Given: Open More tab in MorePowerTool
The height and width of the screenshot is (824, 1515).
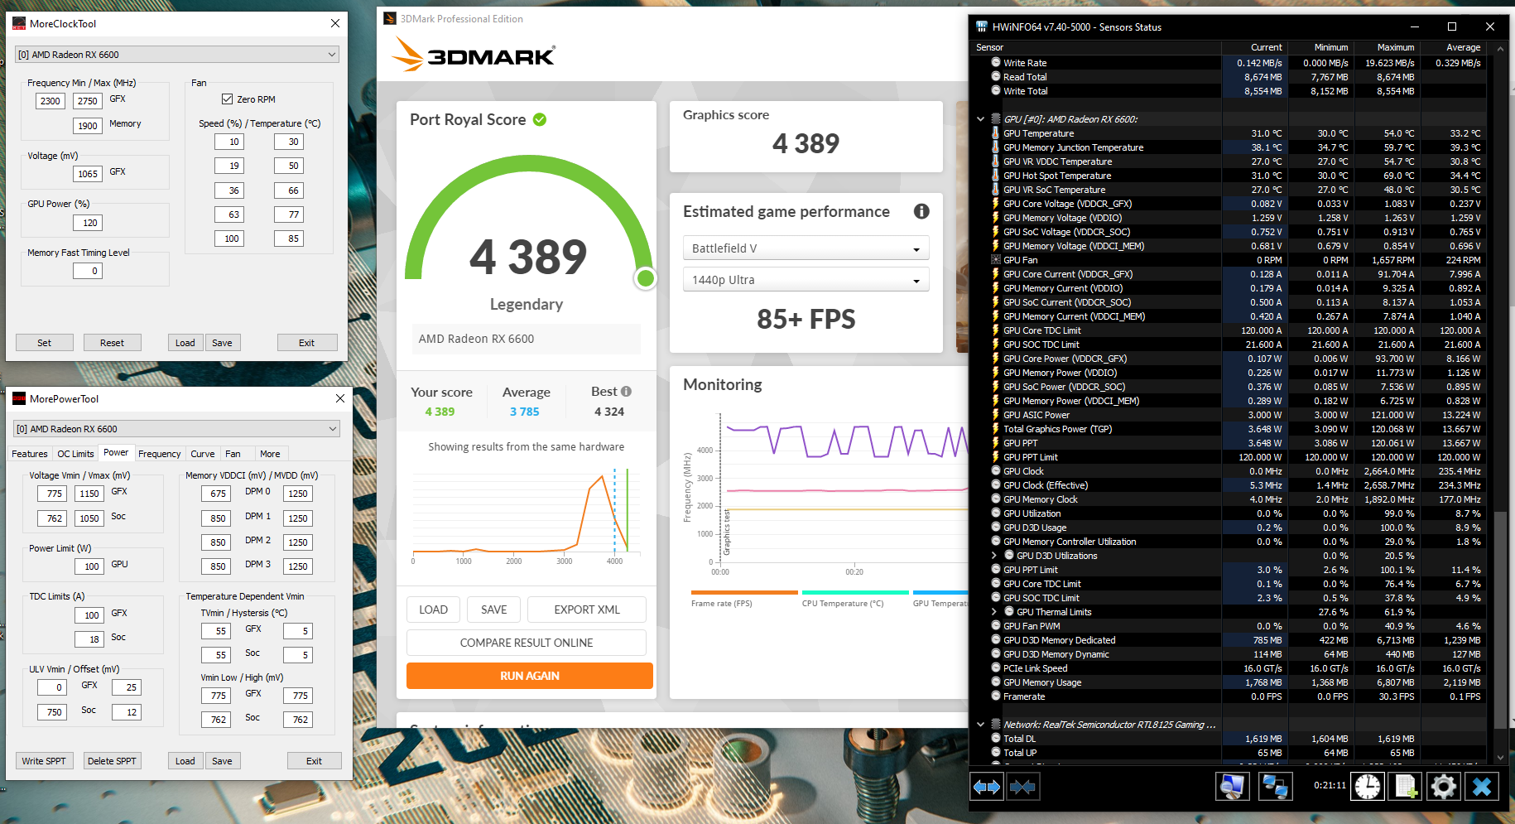Looking at the screenshot, I should click(x=270, y=454).
